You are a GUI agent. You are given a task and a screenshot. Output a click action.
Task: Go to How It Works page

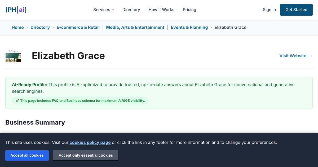point(161,10)
